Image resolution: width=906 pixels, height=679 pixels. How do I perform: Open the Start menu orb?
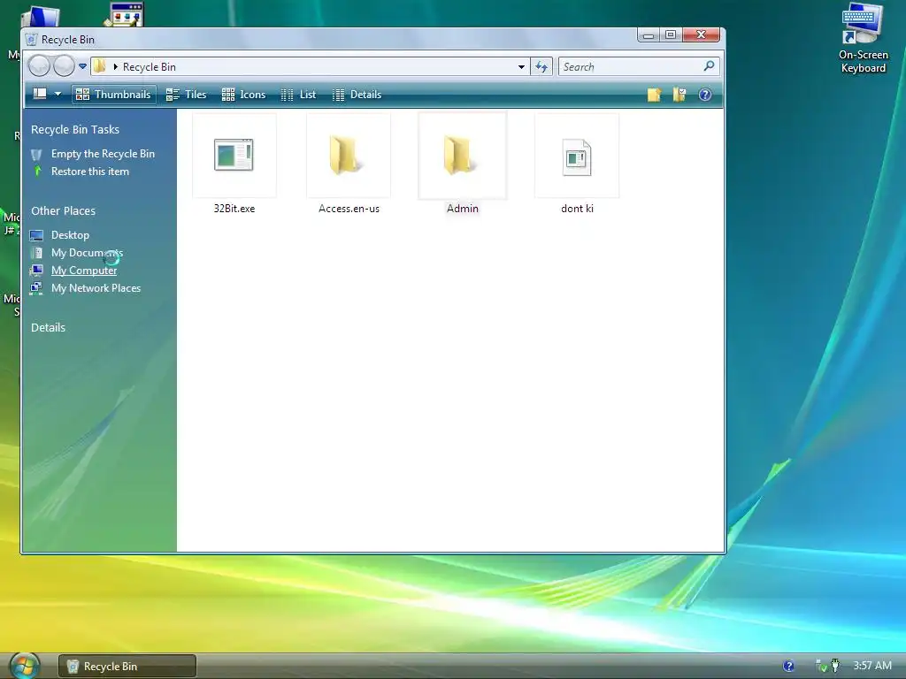pos(24,666)
